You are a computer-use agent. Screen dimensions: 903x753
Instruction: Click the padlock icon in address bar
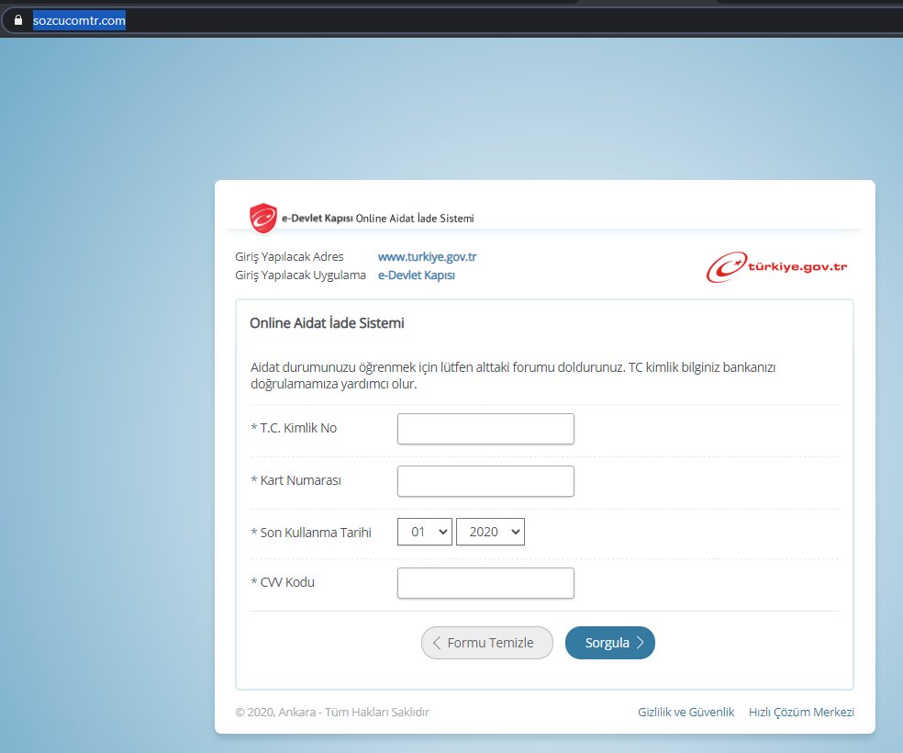(18, 20)
